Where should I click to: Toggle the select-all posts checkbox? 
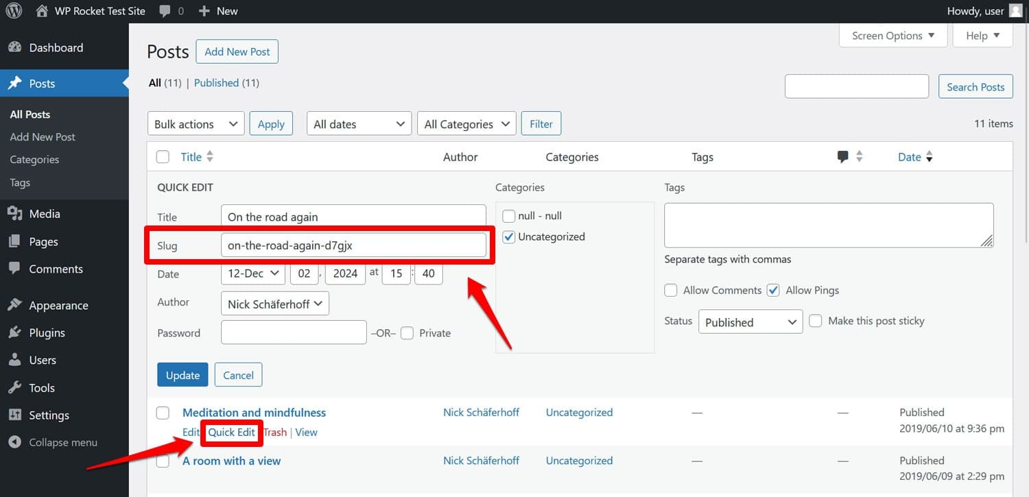click(163, 157)
